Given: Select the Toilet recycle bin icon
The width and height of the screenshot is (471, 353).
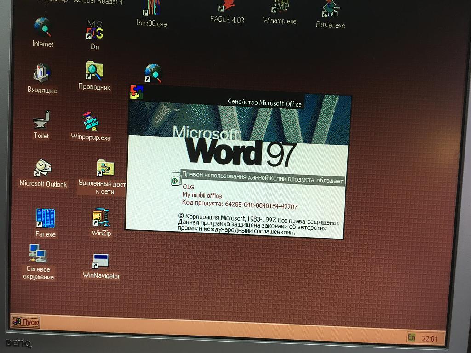Looking at the screenshot, I should click(x=41, y=120).
